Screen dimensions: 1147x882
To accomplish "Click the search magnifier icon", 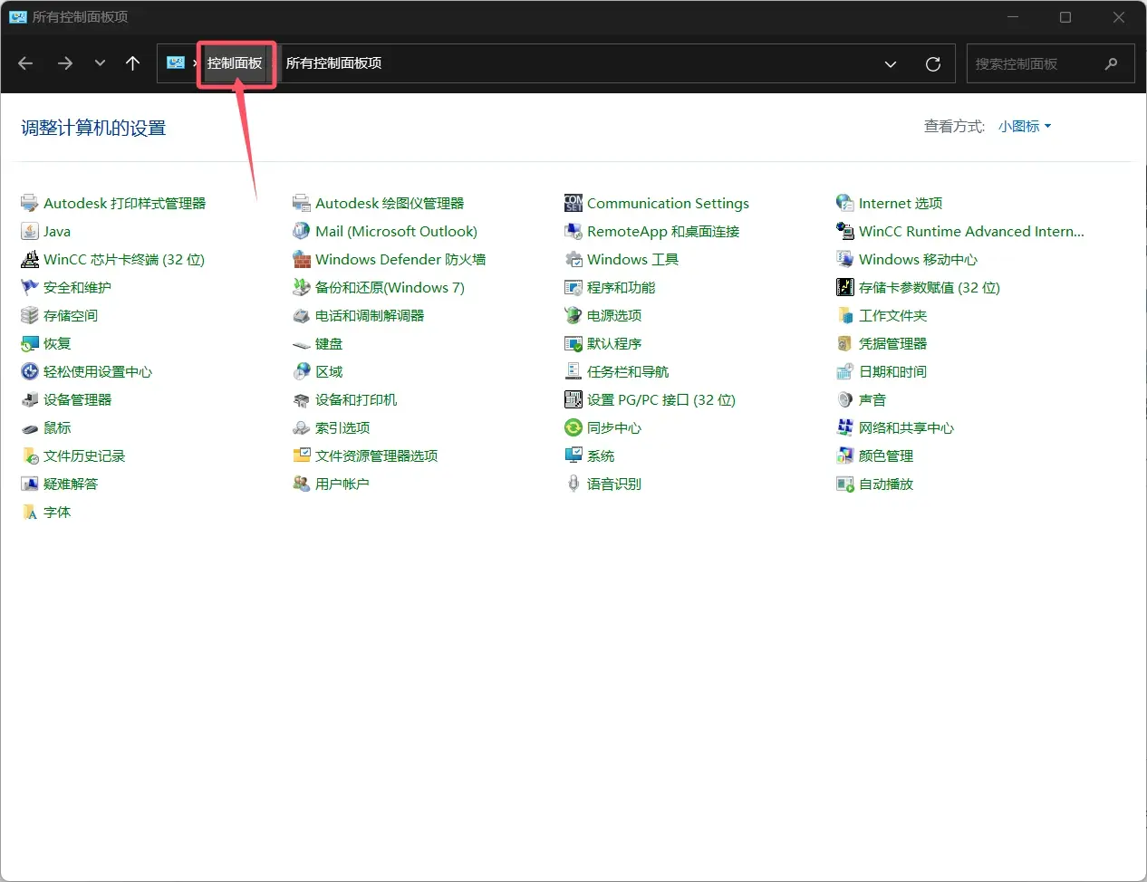I will coord(1112,63).
